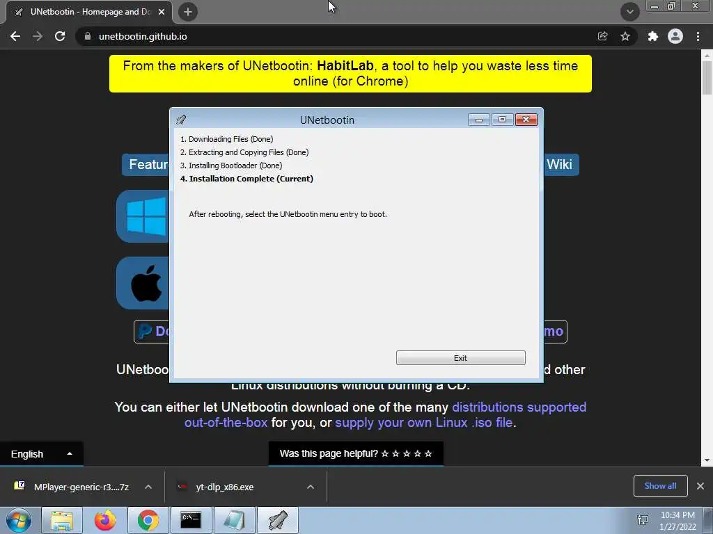Click the Exit button in UNetbootin dialog

[461, 358]
